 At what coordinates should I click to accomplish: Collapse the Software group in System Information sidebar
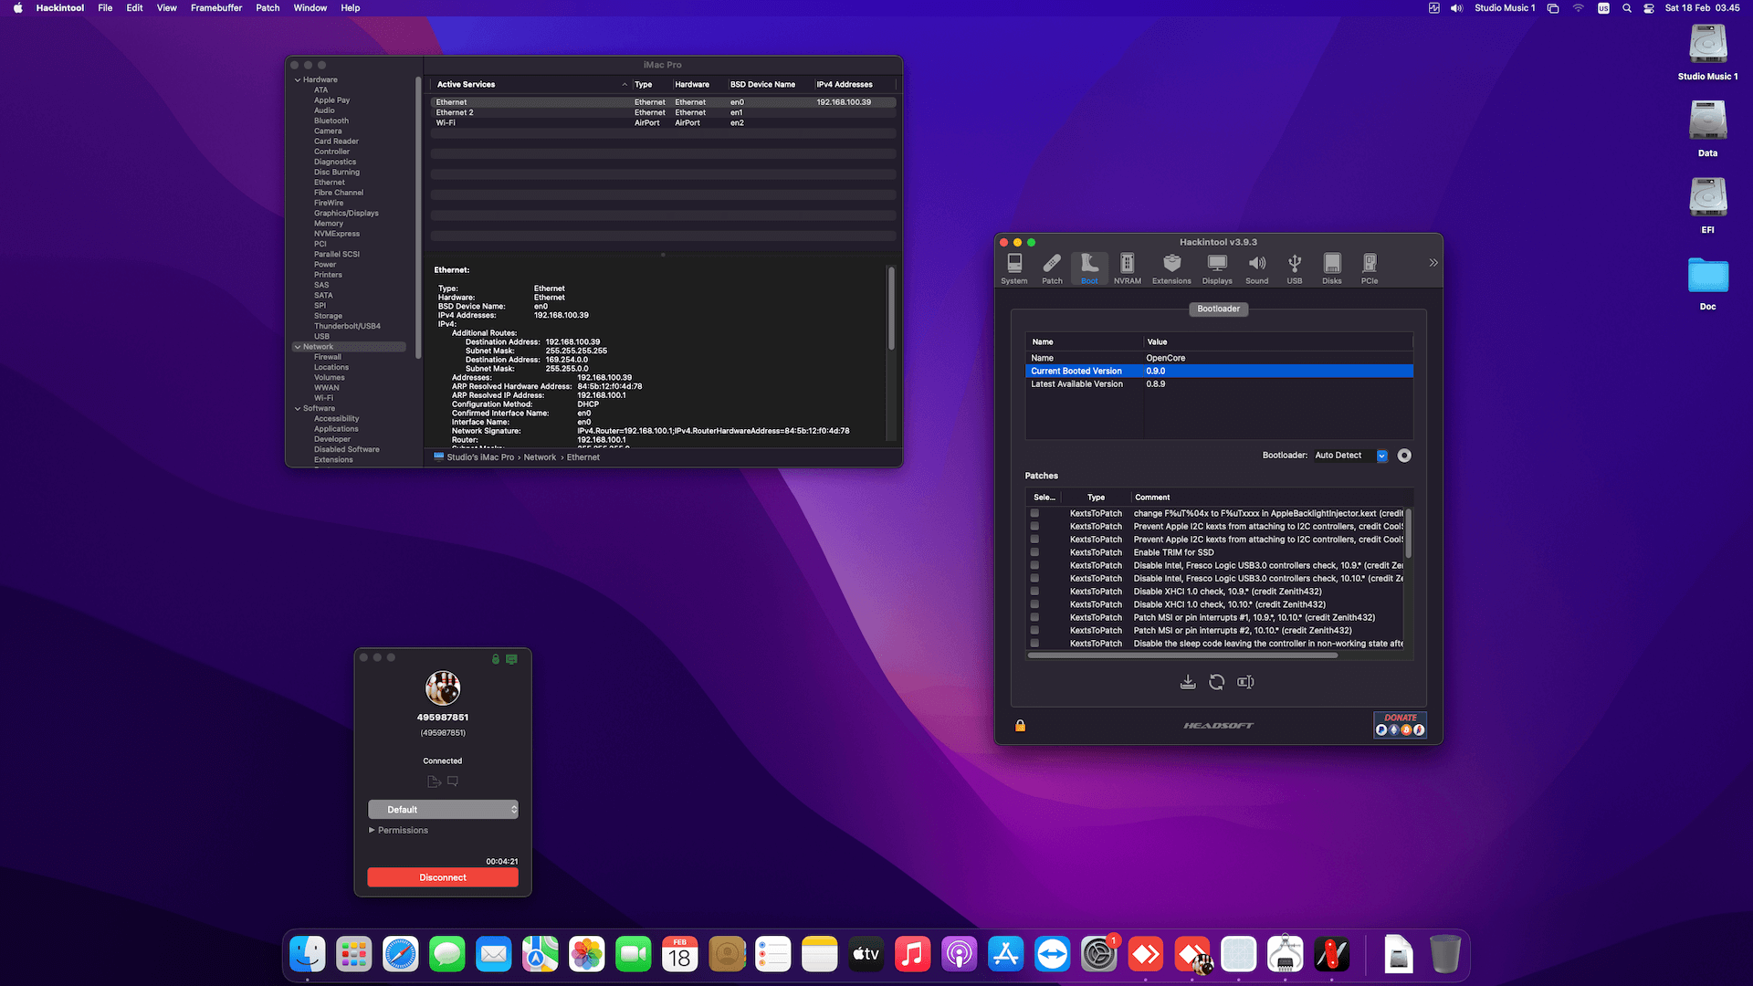tap(298, 409)
